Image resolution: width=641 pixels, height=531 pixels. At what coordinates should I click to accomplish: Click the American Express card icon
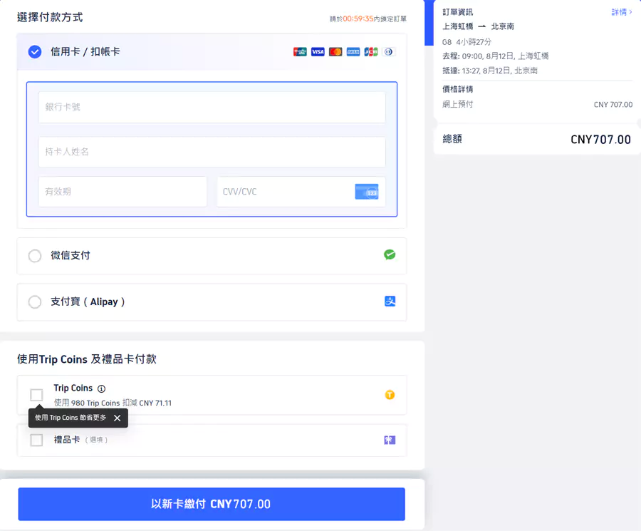353,52
